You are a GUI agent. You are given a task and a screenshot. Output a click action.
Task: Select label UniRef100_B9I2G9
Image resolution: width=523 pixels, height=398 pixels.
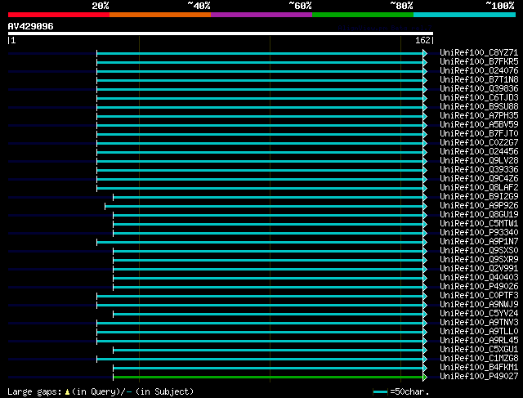tap(479, 197)
